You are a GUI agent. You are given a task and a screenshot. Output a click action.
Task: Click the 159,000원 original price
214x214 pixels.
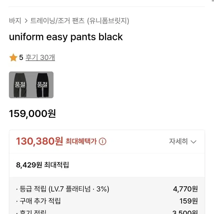pyautogui.click(x=32, y=114)
